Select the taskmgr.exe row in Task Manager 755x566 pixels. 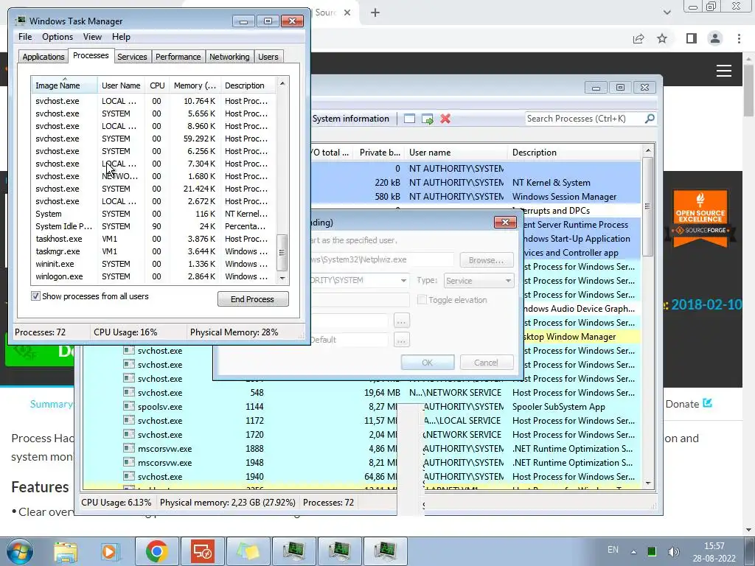[153, 251]
